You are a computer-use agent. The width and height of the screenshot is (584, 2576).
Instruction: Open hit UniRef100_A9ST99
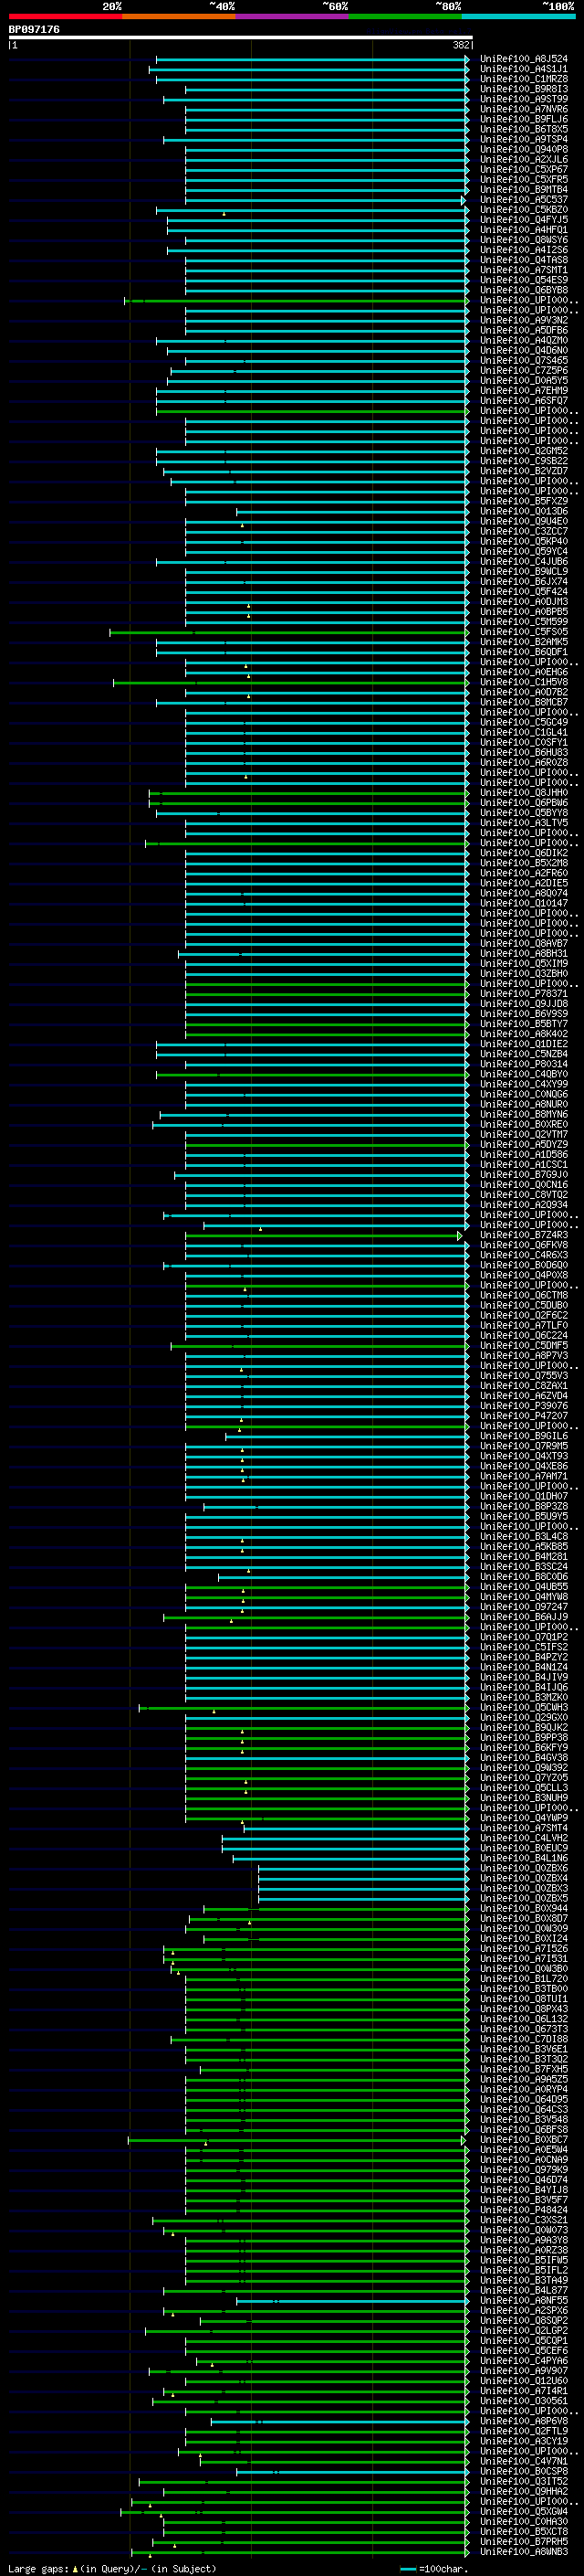(x=524, y=99)
